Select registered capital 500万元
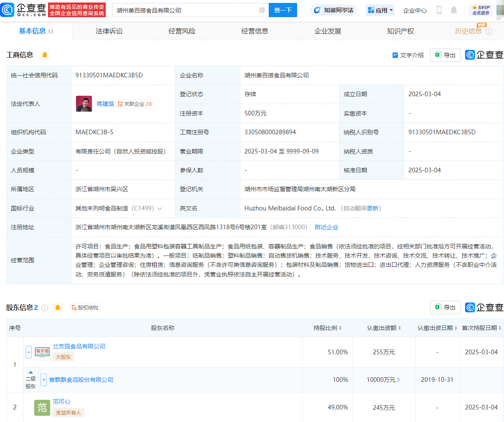504x422 pixels. [255, 113]
